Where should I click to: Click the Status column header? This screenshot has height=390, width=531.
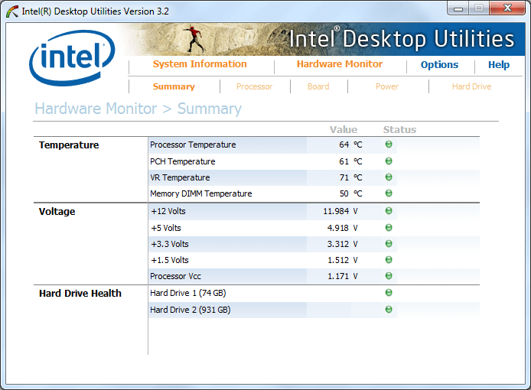(399, 130)
